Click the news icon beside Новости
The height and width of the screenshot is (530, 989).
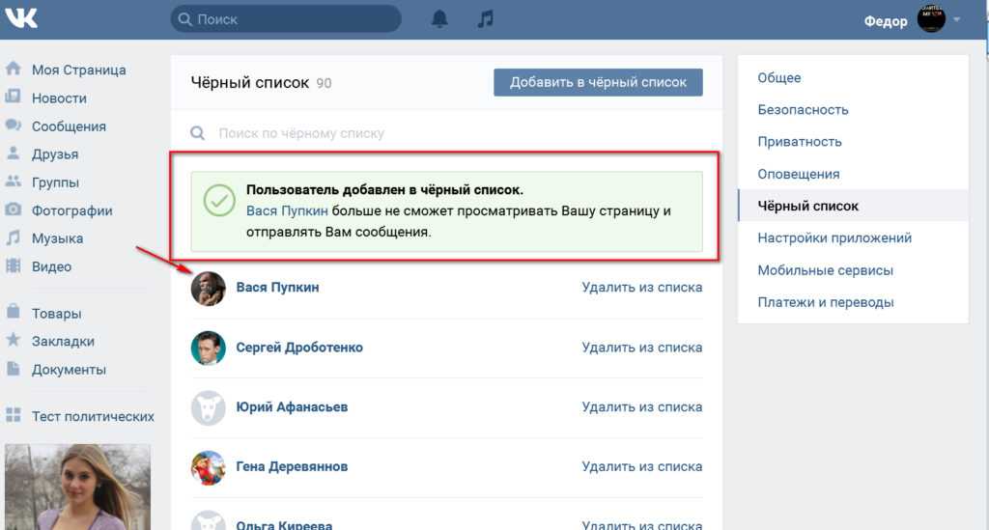click(x=14, y=98)
